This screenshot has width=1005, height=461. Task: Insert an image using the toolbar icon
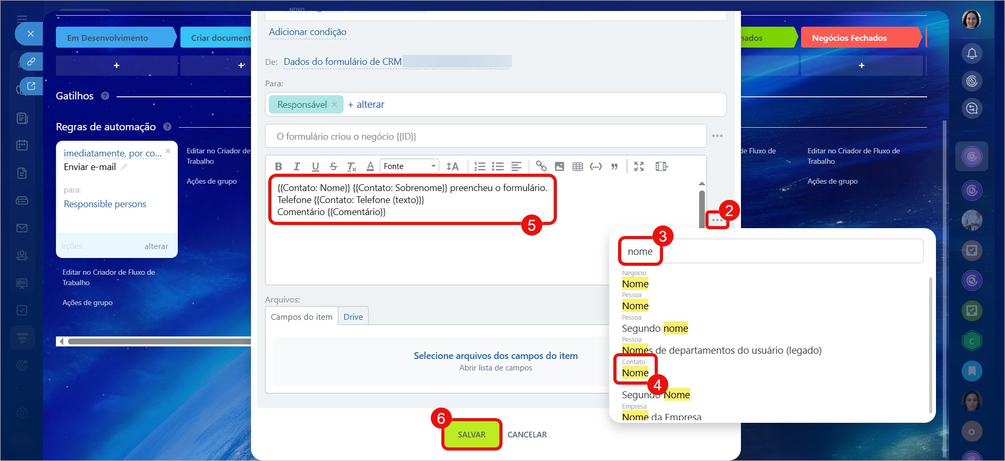click(559, 166)
